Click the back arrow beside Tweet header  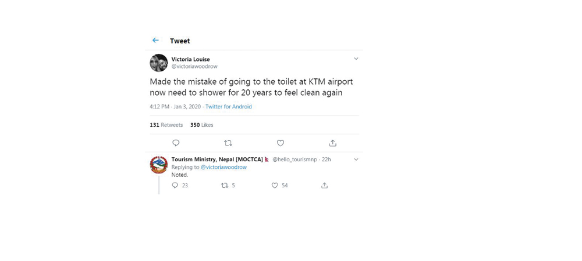pos(155,41)
